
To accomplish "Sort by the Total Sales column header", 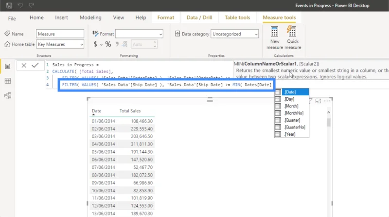I will 130,111.
